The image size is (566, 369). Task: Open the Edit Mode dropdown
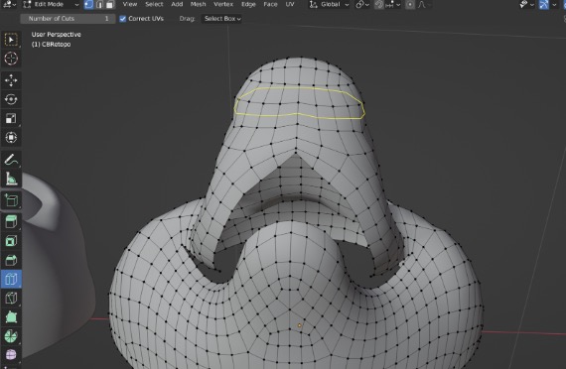pyautogui.click(x=51, y=4)
